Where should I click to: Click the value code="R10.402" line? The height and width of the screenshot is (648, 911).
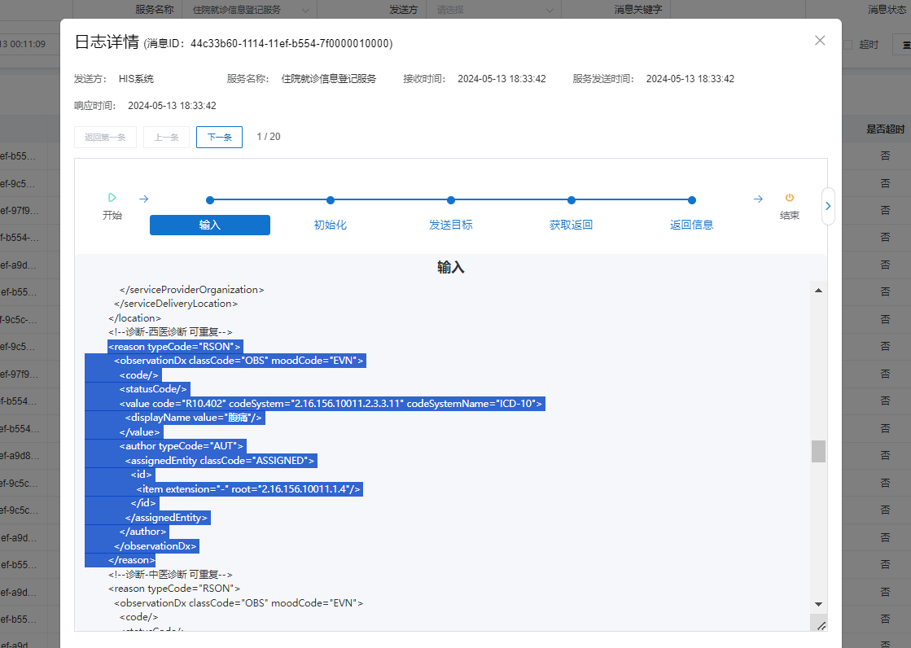(x=331, y=403)
